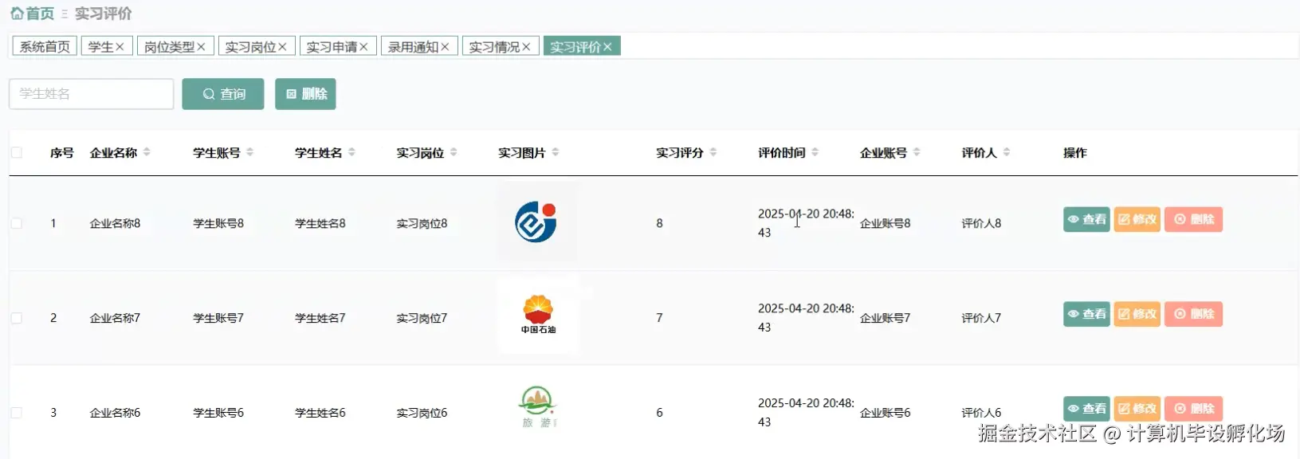The width and height of the screenshot is (1300, 459).
Task: Sort by 学生账号 column arrows
Action: point(249,152)
